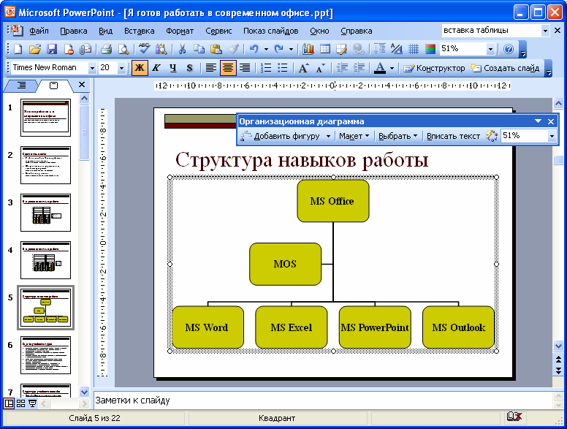567x429 pixels.
Task: Activate the Format Painter brush
Action: pos(232,49)
